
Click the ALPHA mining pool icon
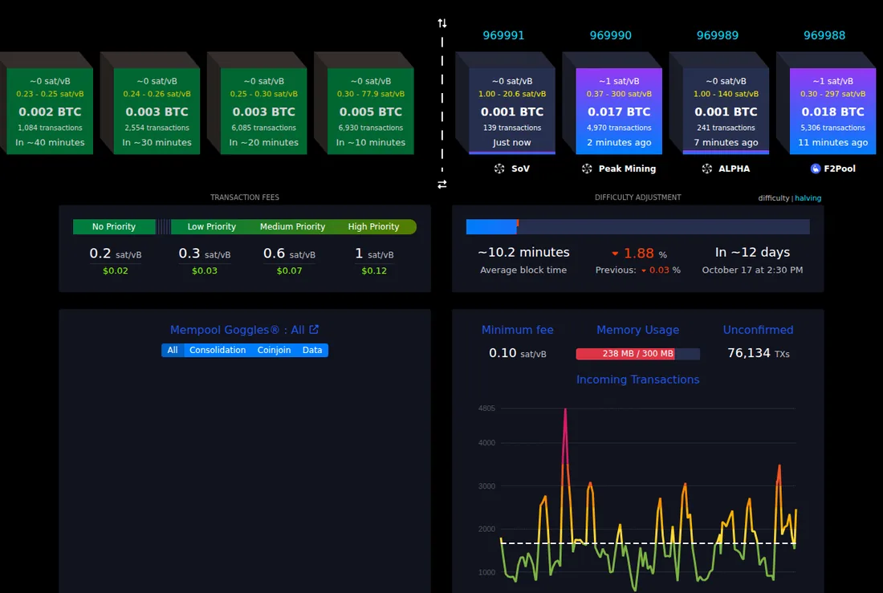tap(706, 169)
